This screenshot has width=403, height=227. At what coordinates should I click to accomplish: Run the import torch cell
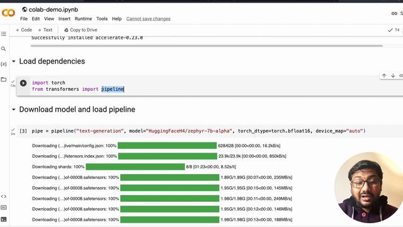click(23, 83)
